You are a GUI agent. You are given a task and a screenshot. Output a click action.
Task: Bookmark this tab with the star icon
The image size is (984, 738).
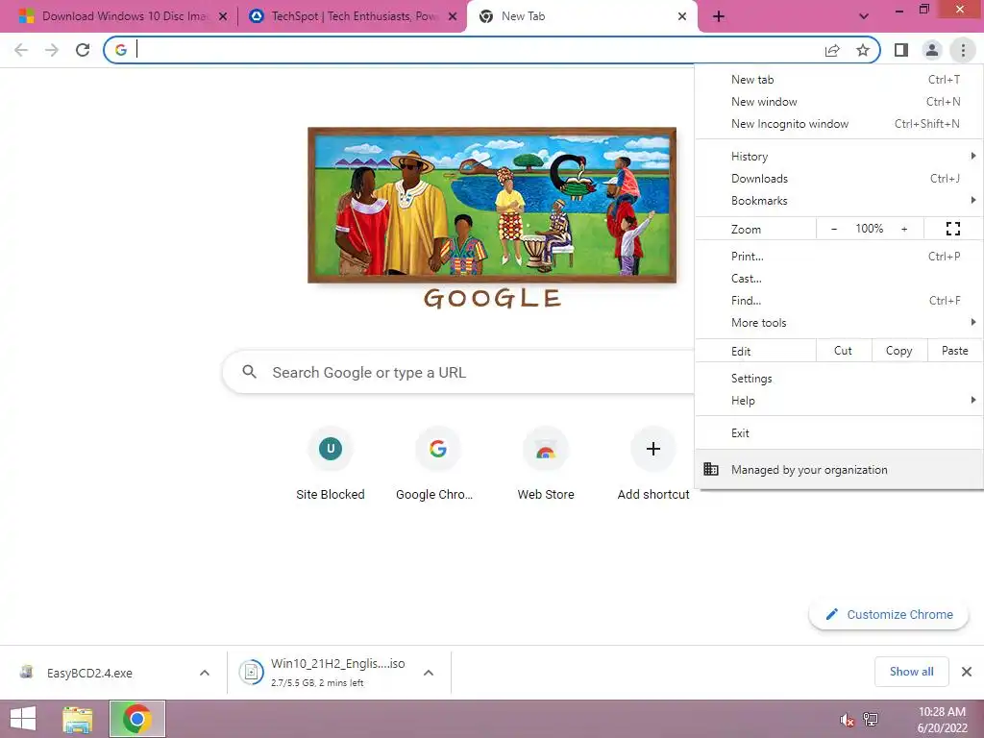pos(863,50)
